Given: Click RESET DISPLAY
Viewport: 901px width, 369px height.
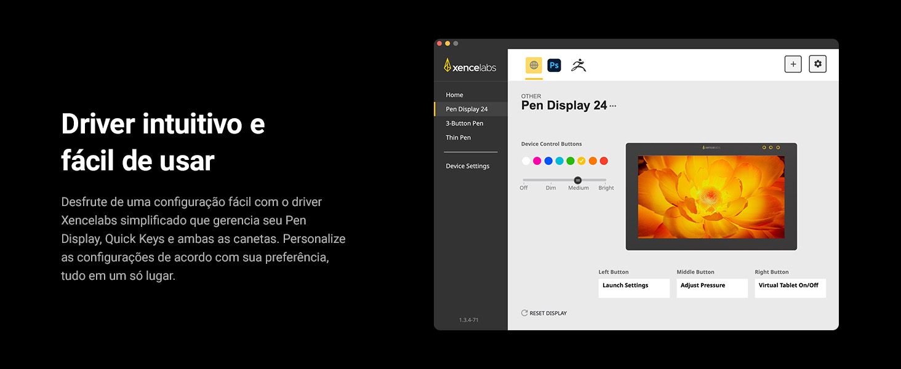Looking at the screenshot, I should coord(548,313).
